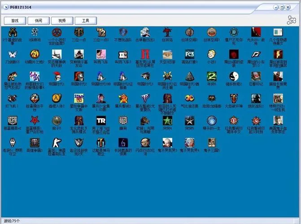Launch the Torchlight T emblem icon
The height and width of the screenshot is (224, 301).
(79, 32)
